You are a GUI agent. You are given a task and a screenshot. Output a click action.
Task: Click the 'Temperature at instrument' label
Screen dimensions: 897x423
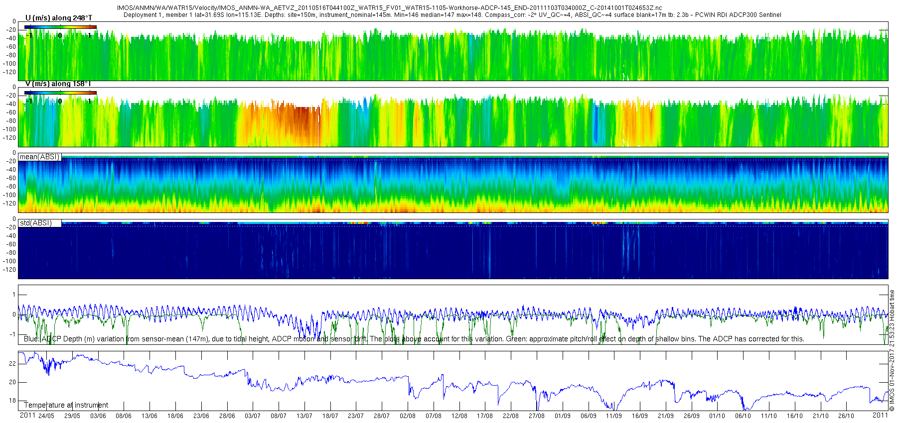click(66, 405)
